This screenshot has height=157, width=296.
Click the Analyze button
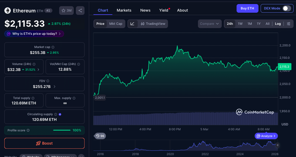click(266, 136)
